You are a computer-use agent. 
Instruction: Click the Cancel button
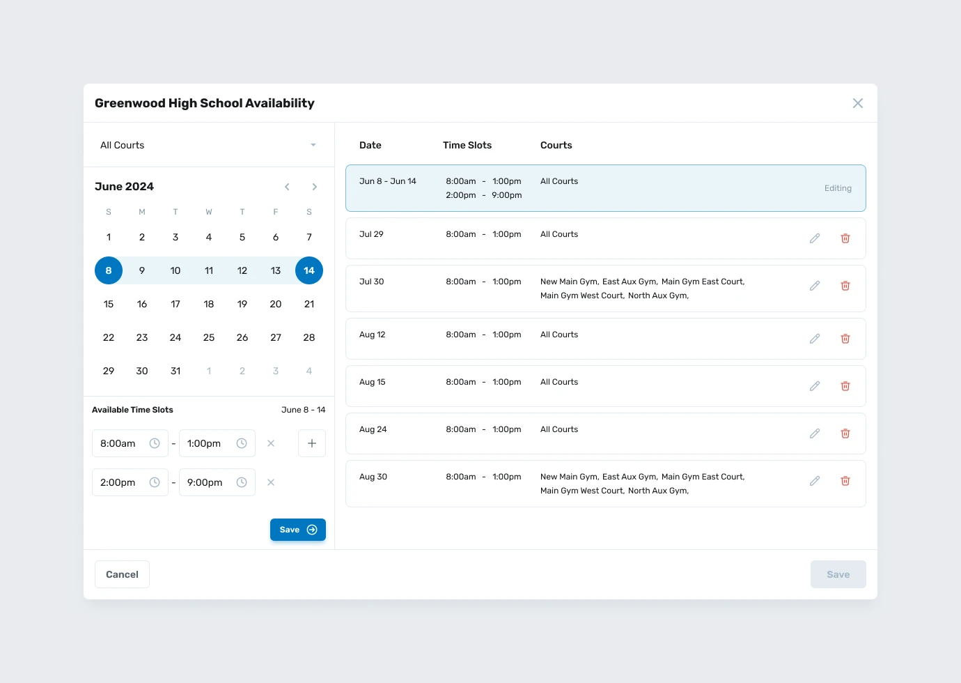click(x=122, y=574)
